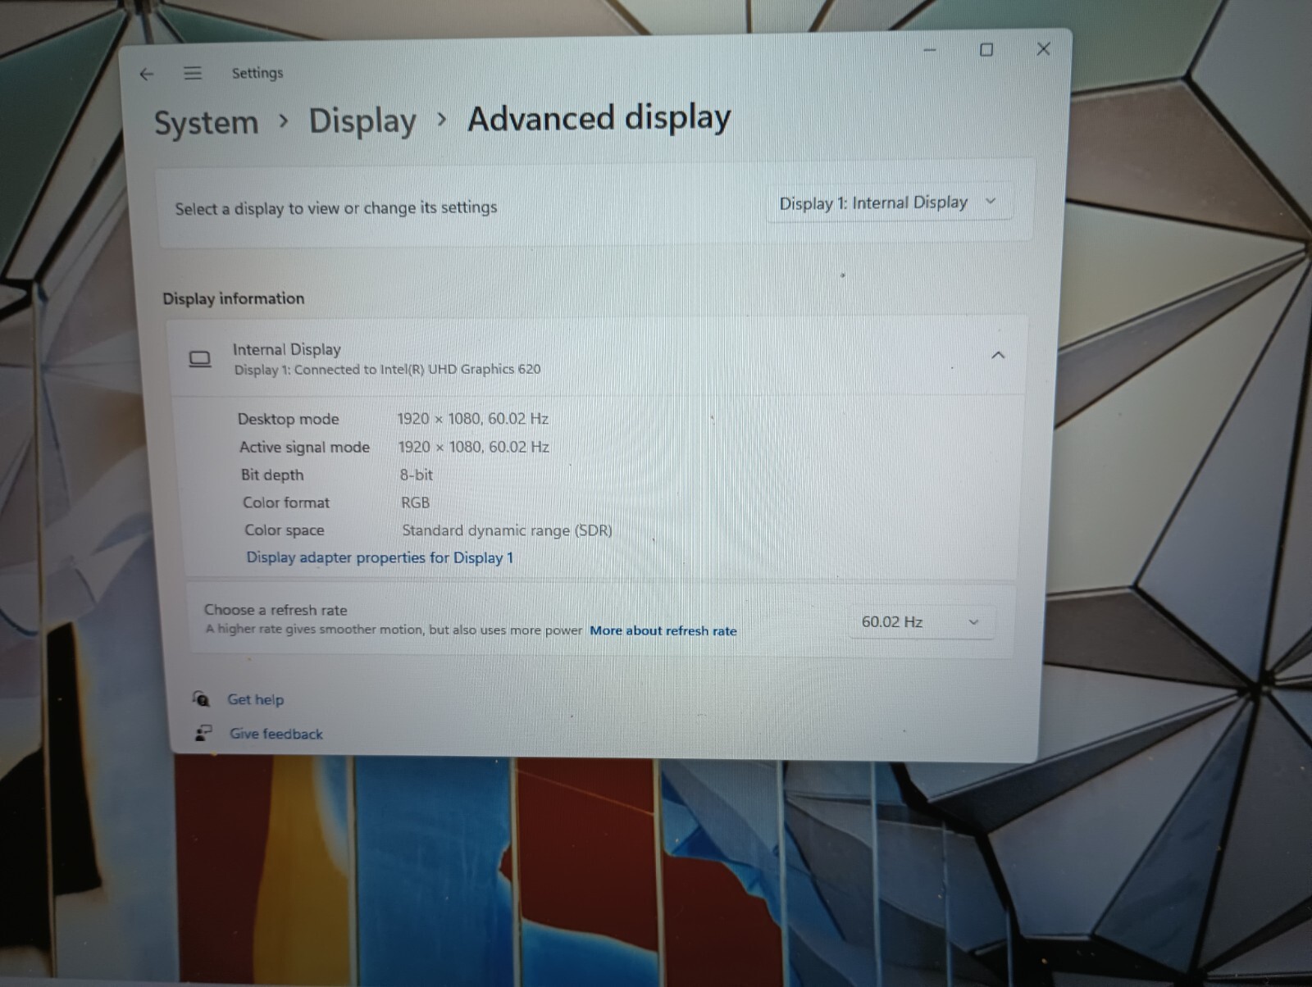Open the More about refresh rate link
1312x987 pixels.
663,630
